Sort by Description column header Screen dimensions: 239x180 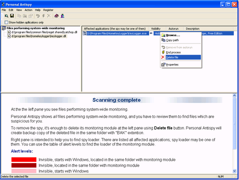tap(209, 29)
